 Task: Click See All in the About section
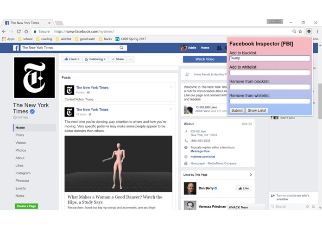246,124
